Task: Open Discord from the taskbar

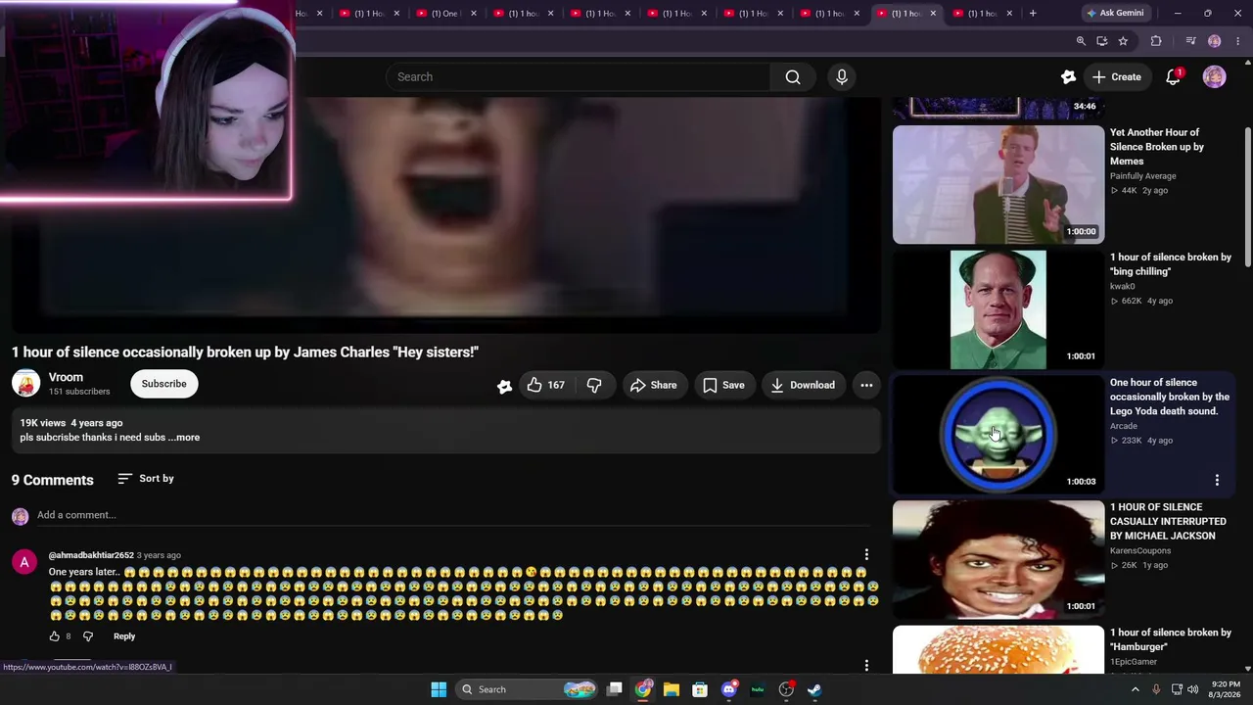Action: click(x=728, y=689)
